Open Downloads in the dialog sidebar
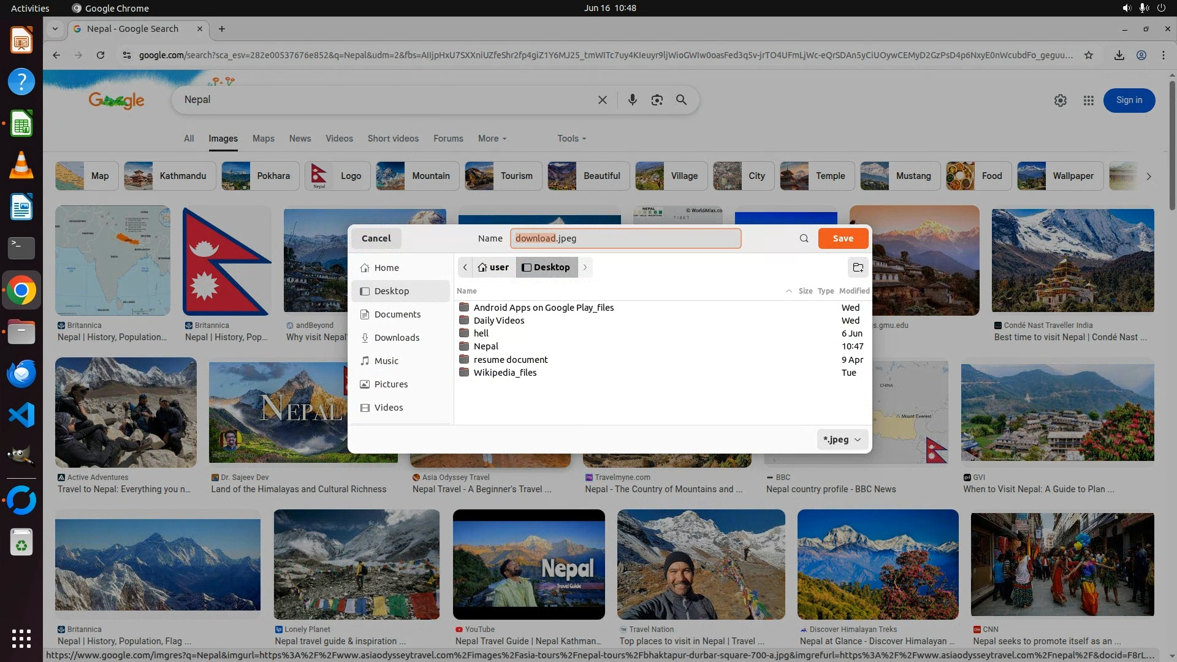The width and height of the screenshot is (1177, 662). 396,338
